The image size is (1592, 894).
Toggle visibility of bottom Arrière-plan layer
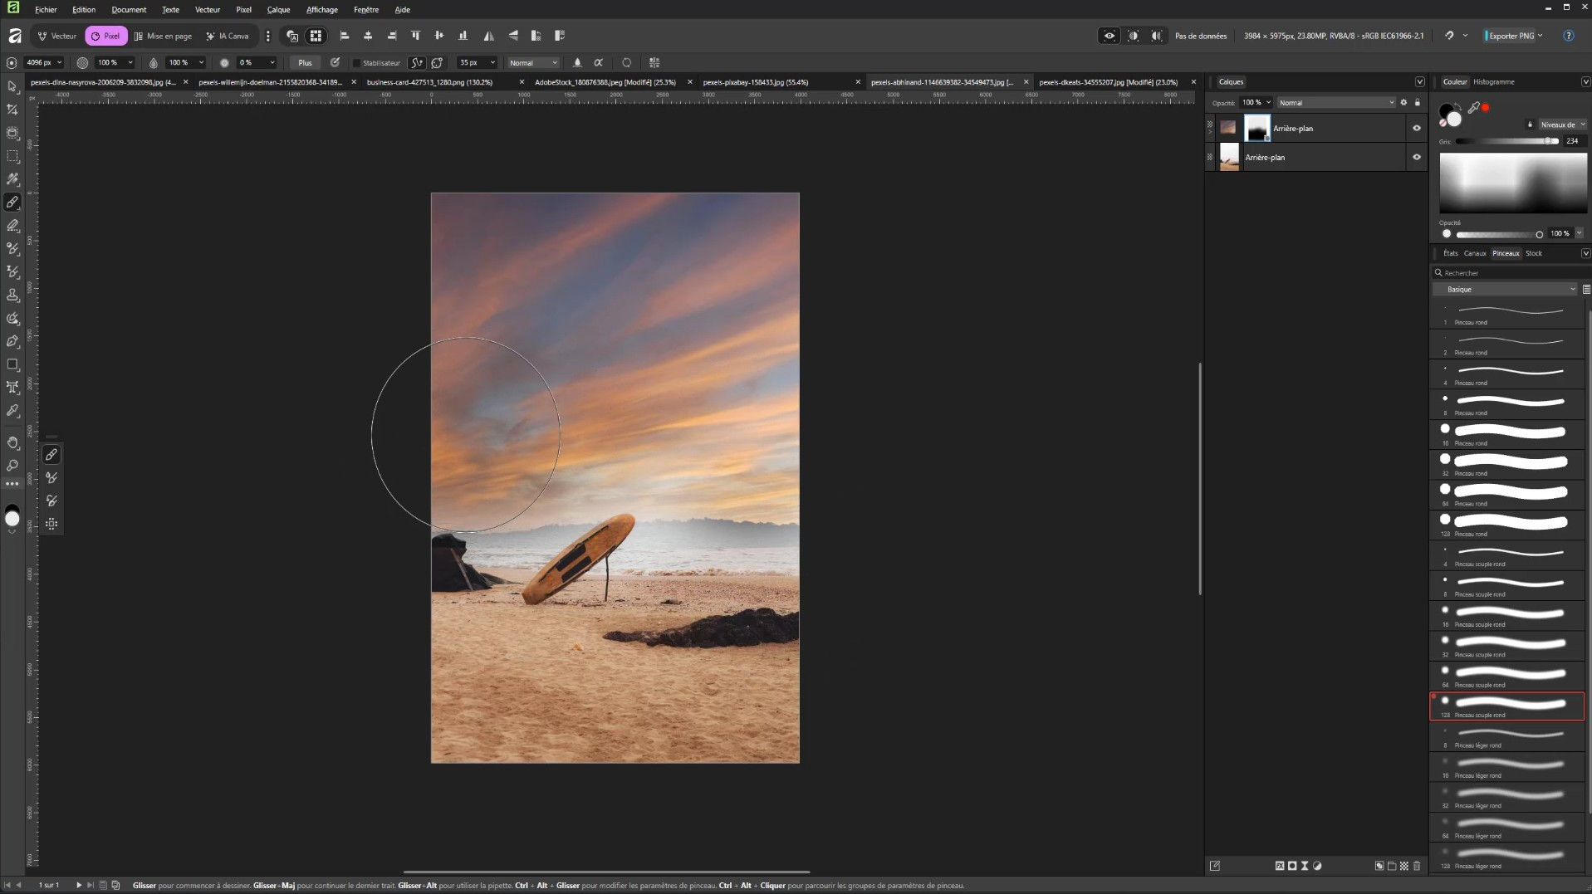[x=1416, y=157]
